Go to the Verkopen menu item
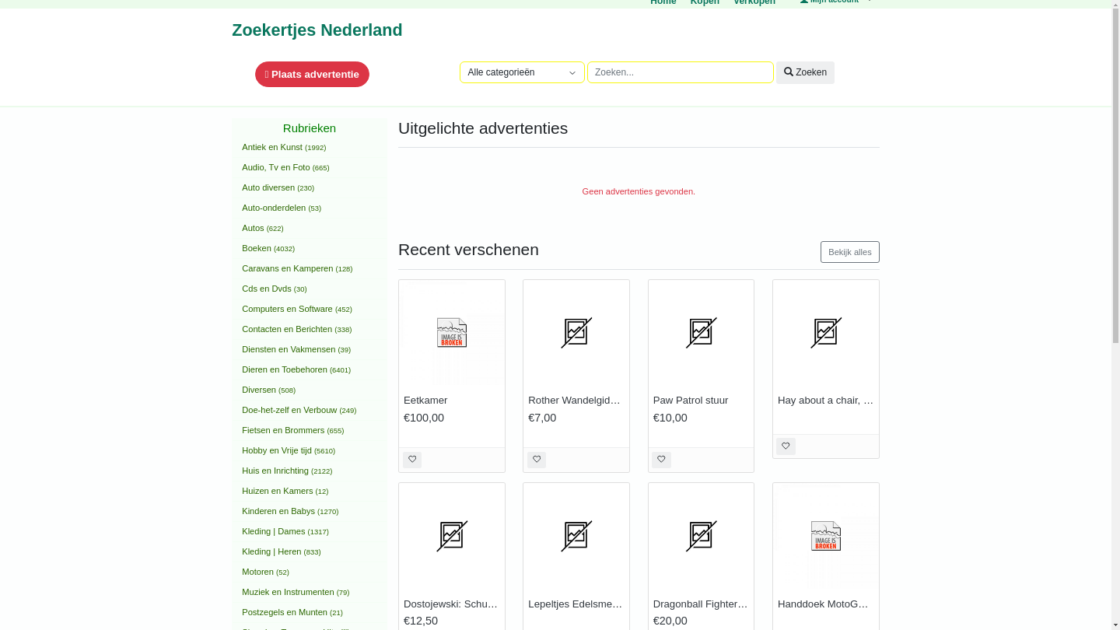1120x630 pixels. (754, 2)
